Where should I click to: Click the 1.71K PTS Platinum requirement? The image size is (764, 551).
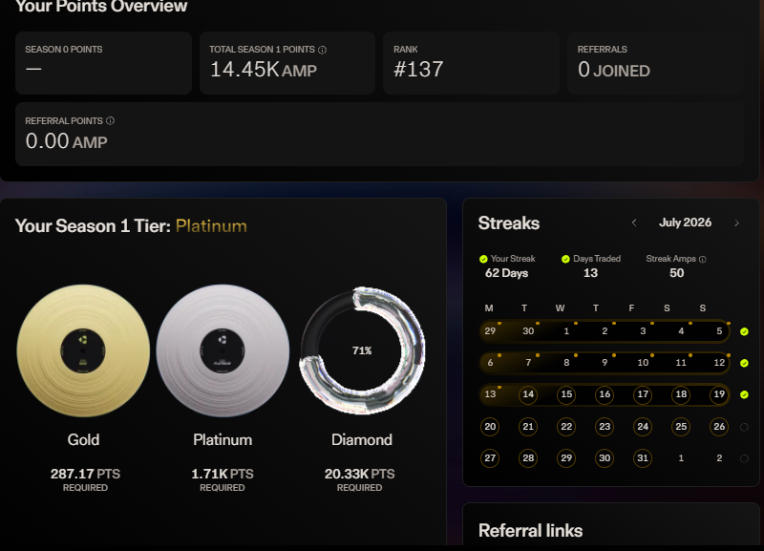(x=223, y=474)
